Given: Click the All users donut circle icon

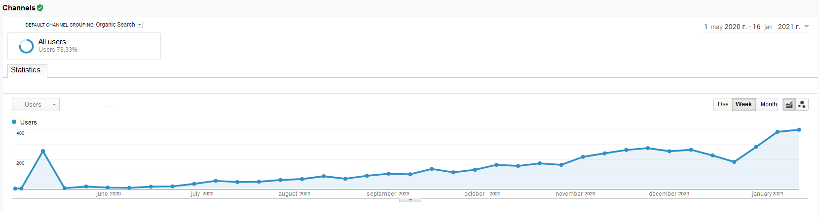Looking at the screenshot, I should pos(26,46).
